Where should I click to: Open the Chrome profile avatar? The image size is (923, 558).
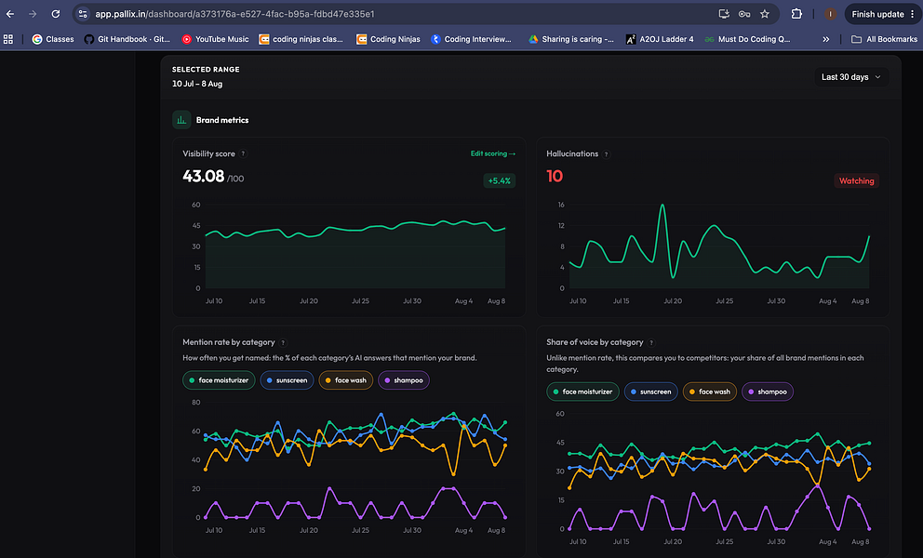pyautogui.click(x=830, y=14)
